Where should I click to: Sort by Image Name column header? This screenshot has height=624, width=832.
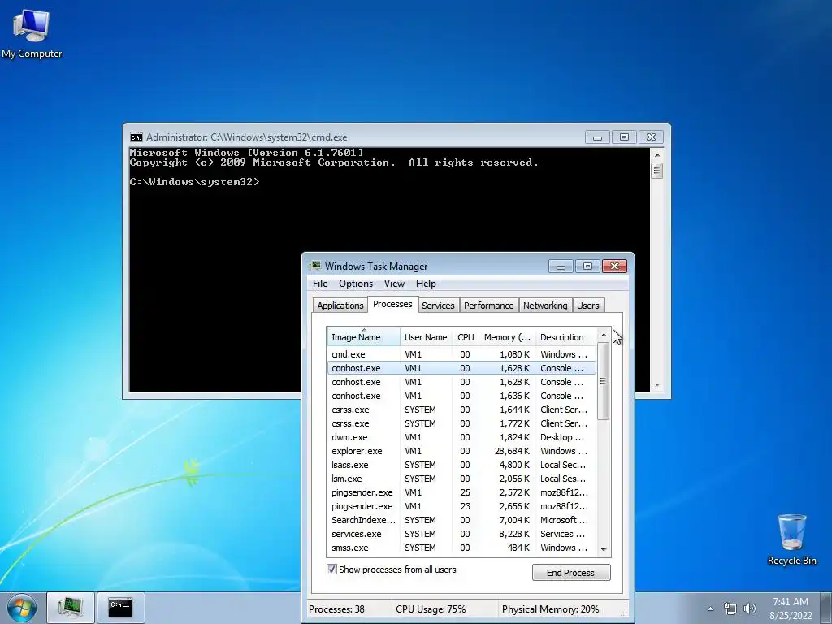tap(363, 337)
